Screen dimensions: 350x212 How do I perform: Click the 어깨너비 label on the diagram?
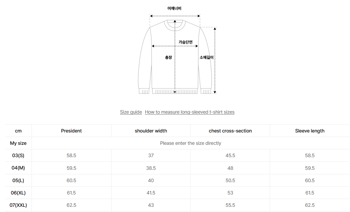(x=175, y=8)
